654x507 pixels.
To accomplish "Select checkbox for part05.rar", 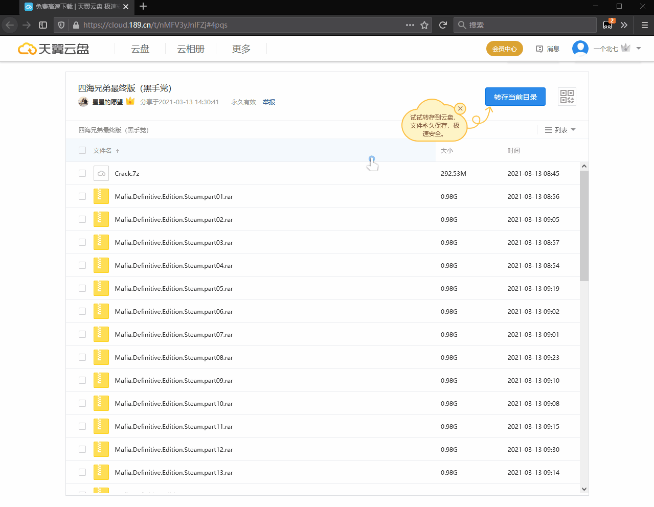I will [x=82, y=288].
